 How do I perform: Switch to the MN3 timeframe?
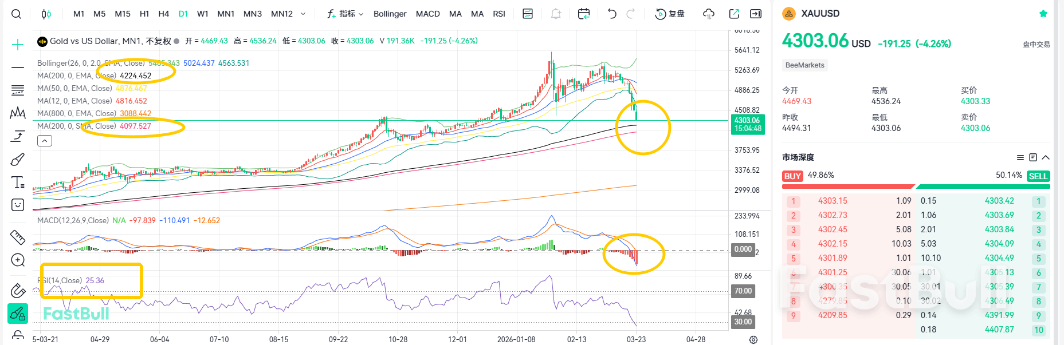pos(253,14)
